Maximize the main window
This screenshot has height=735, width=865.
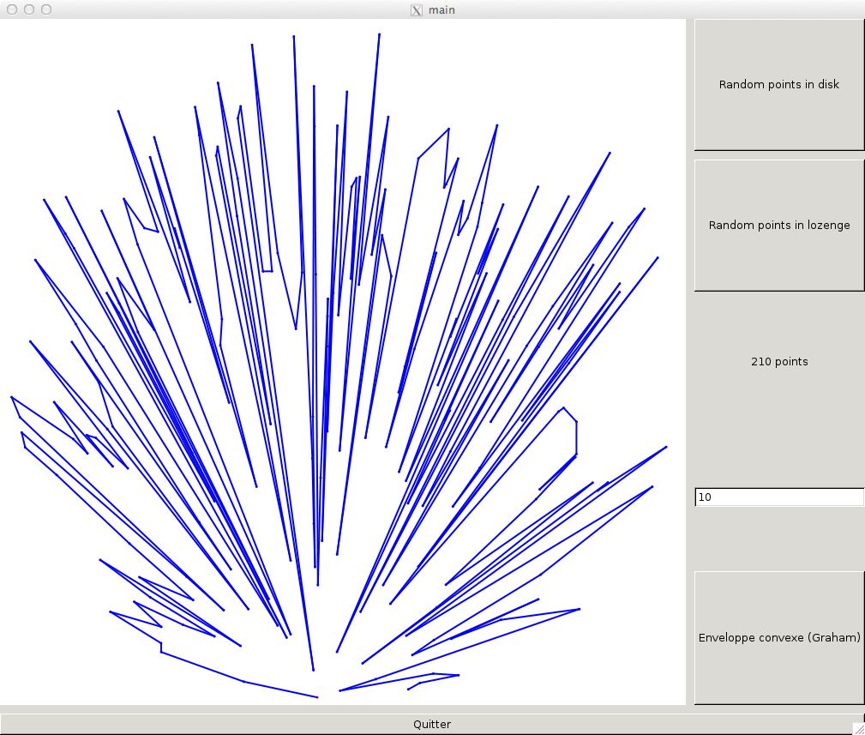click(46, 9)
